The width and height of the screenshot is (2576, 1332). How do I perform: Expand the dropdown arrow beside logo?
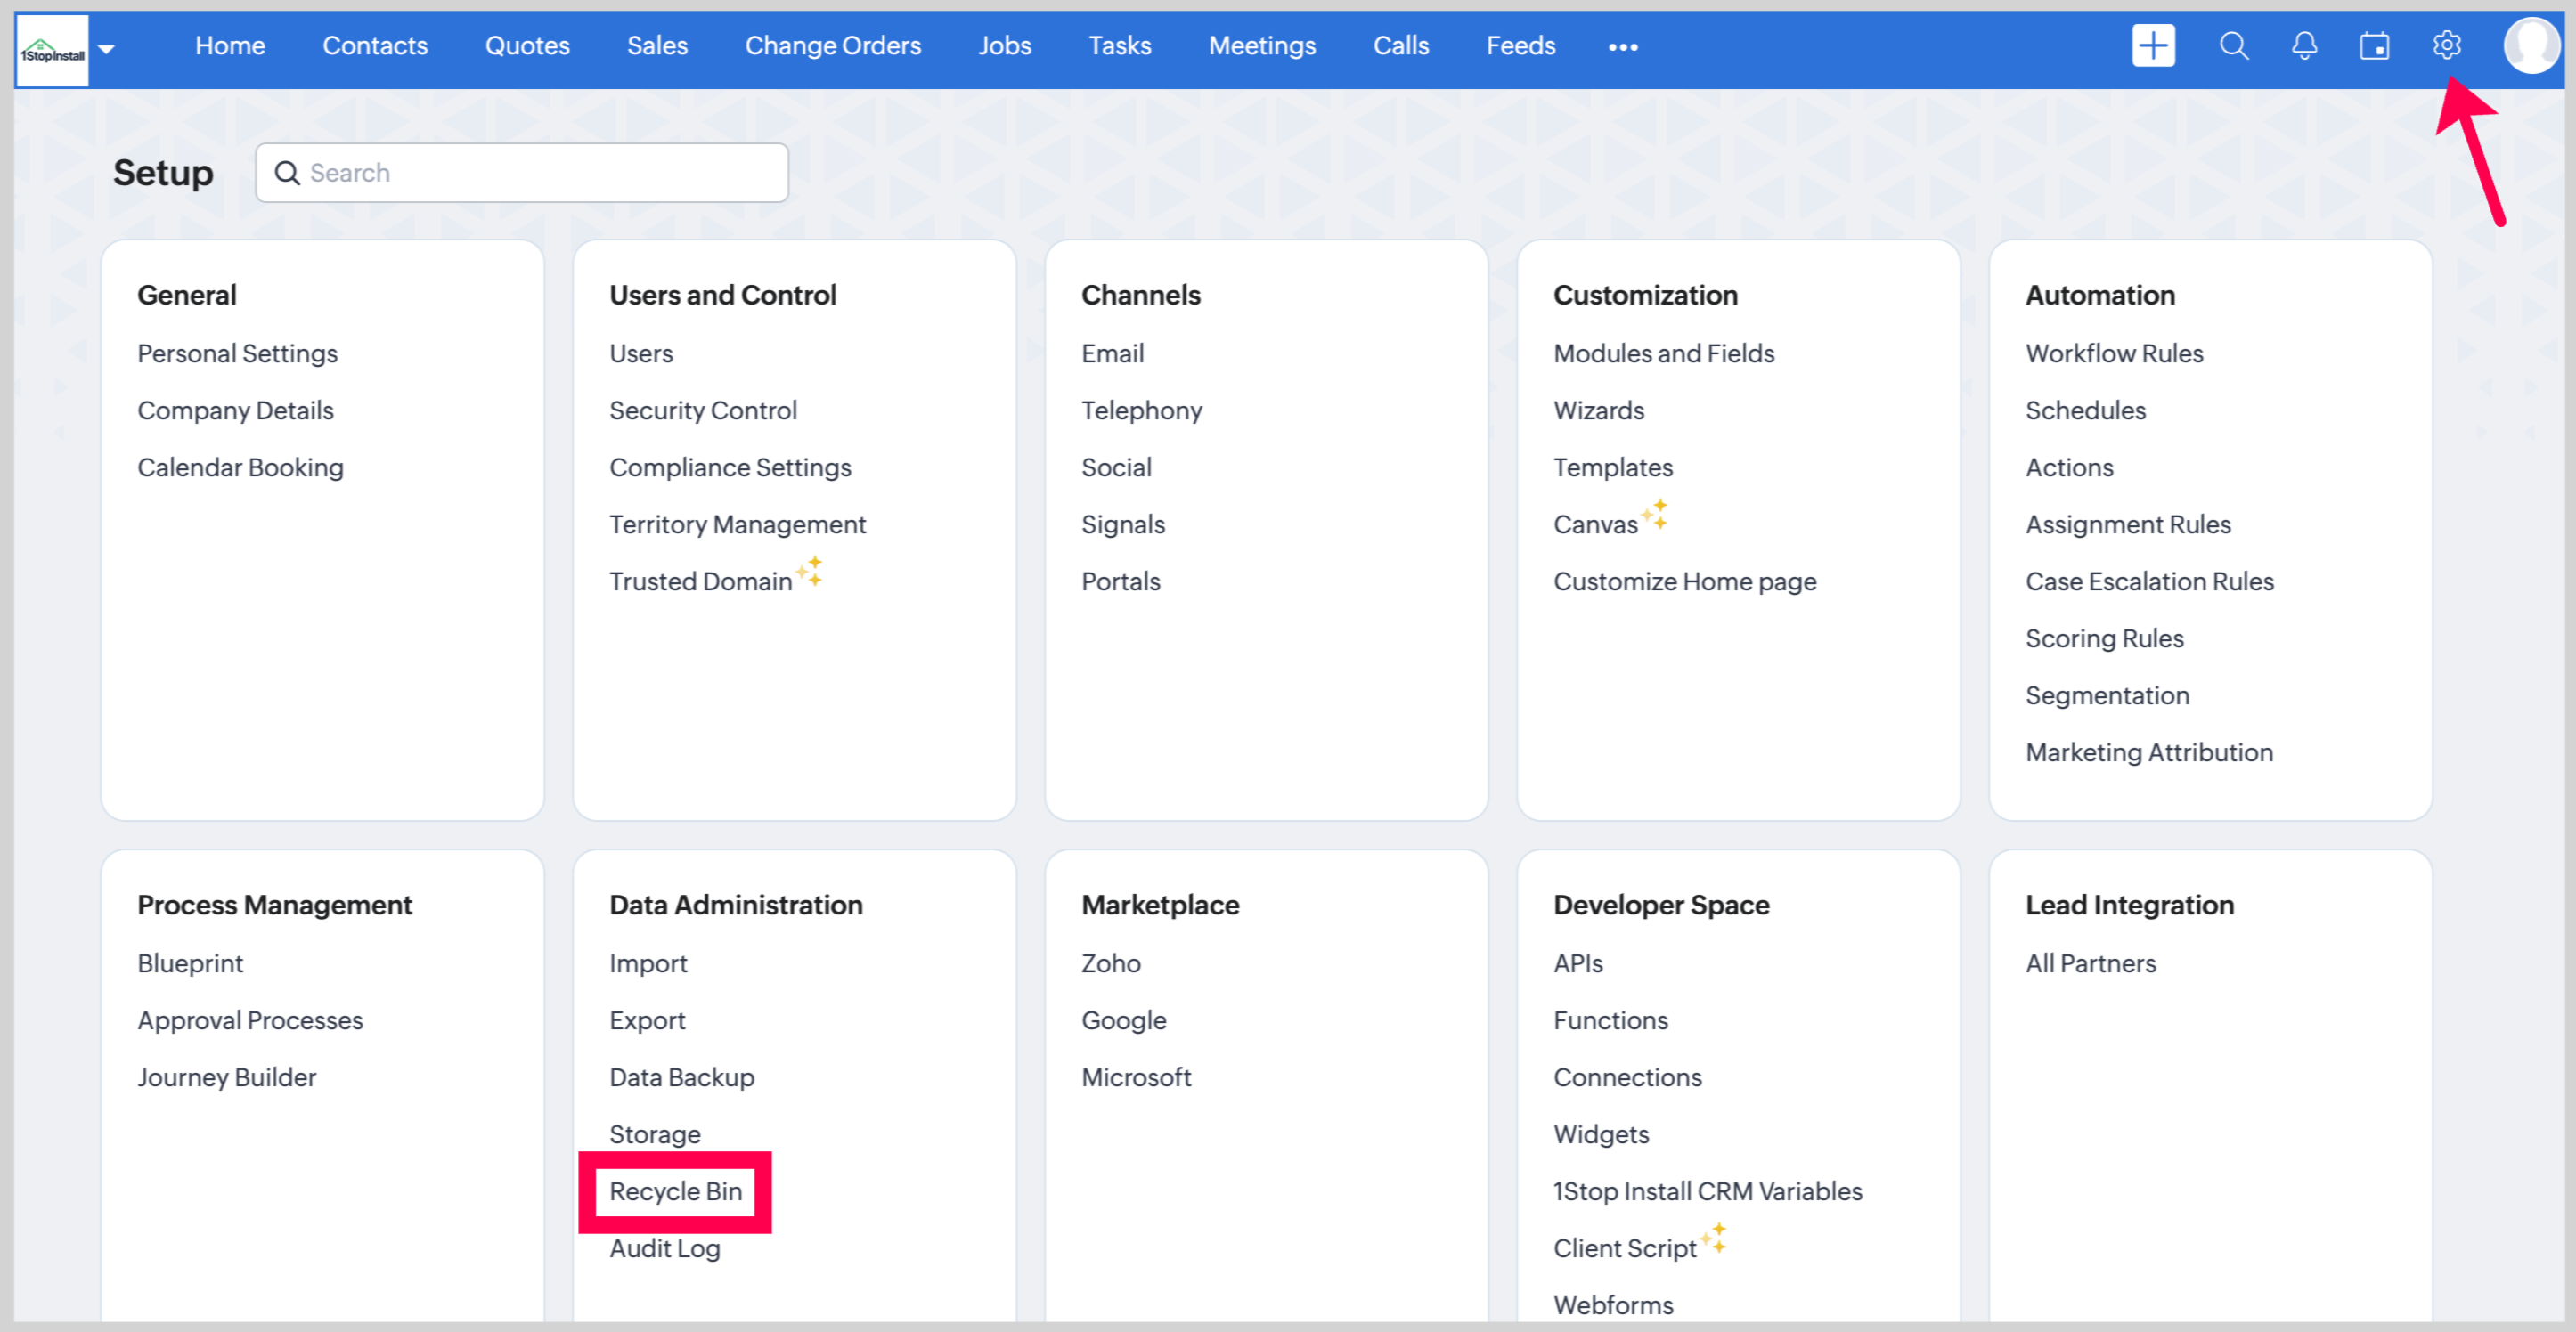pos(107,49)
